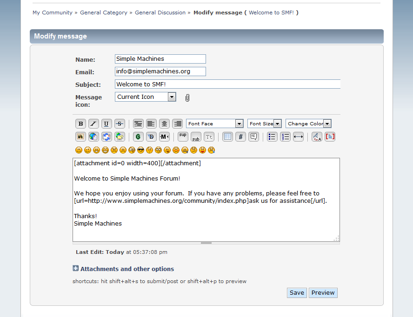Screen dimensions: 413x317
Task: Insert the crying emoticon
Action: (x=211, y=150)
